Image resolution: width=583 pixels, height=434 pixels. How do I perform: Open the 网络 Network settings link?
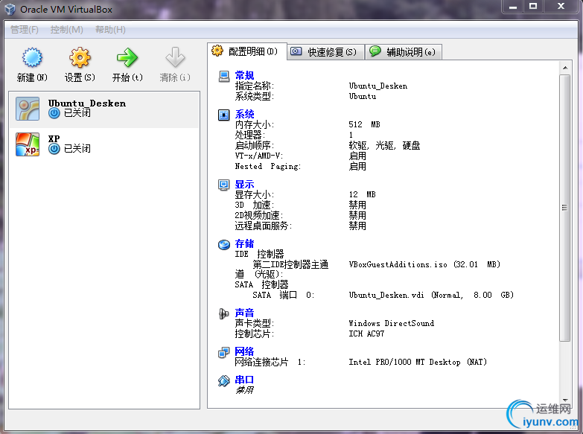[244, 351]
